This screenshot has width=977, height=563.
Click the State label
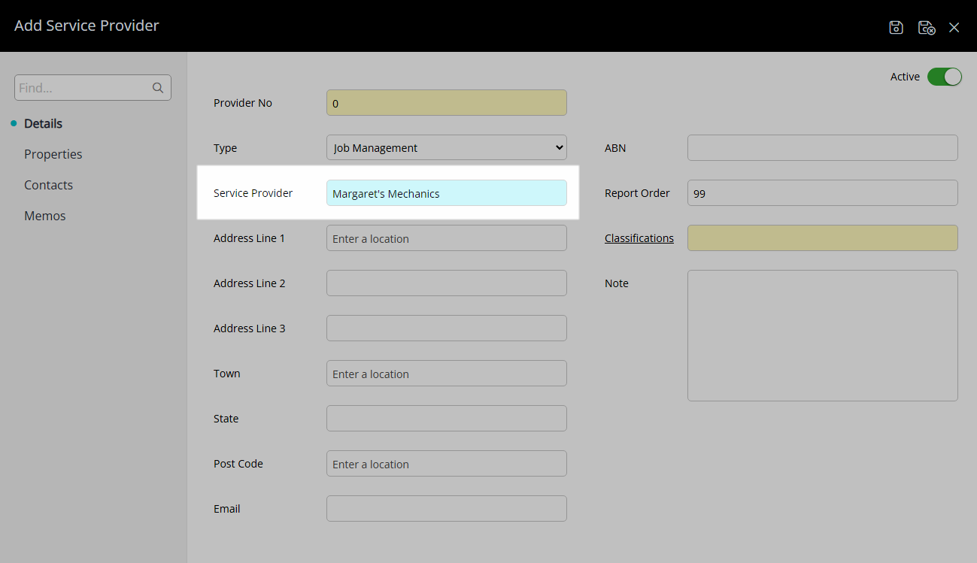tap(226, 419)
